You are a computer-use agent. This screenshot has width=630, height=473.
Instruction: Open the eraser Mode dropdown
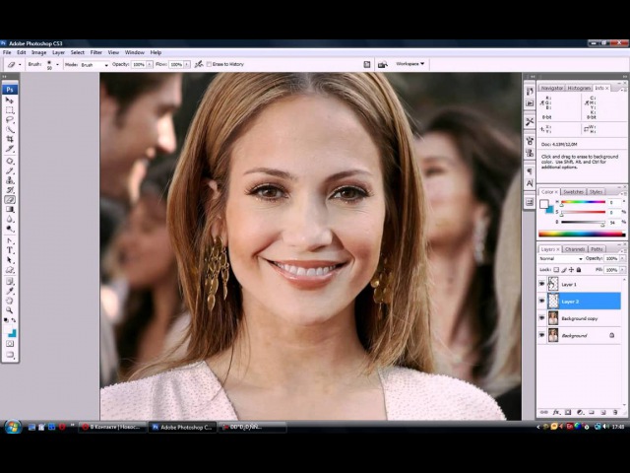click(x=94, y=64)
